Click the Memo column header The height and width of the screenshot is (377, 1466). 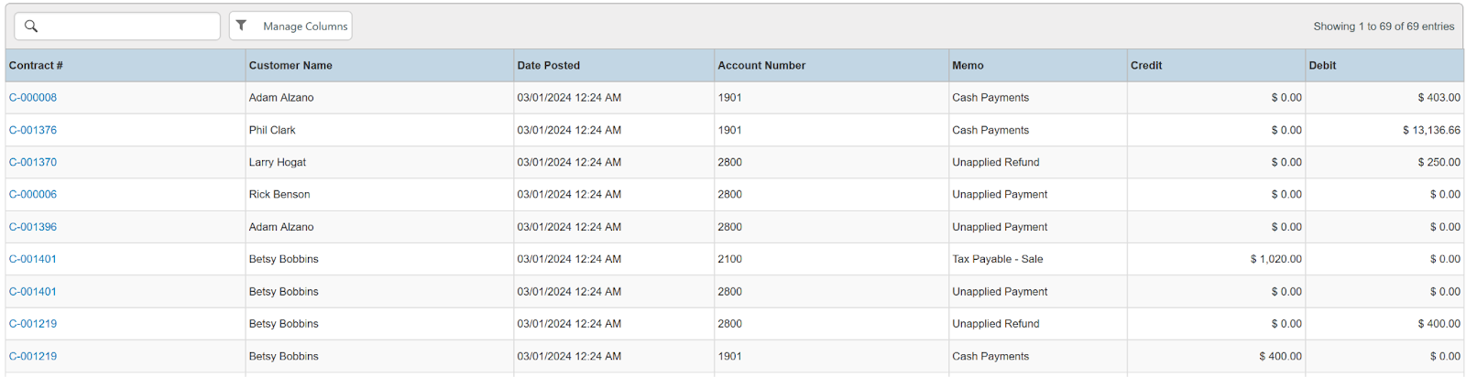click(968, 66)
